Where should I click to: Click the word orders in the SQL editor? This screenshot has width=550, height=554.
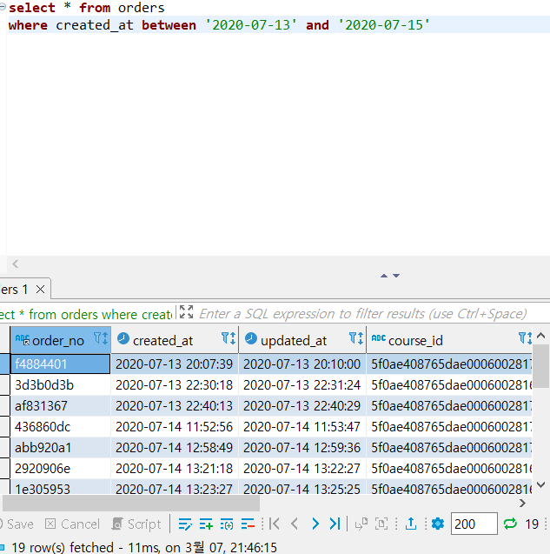142,8
